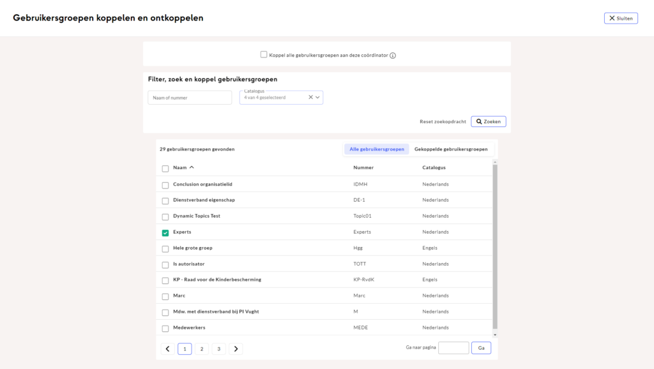
Task: Click the info icon next to coördinator checkbox
Action: tap(393, 56)
